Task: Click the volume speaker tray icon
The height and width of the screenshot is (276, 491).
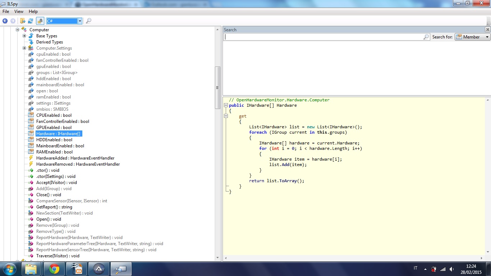Action: (452, 269)
